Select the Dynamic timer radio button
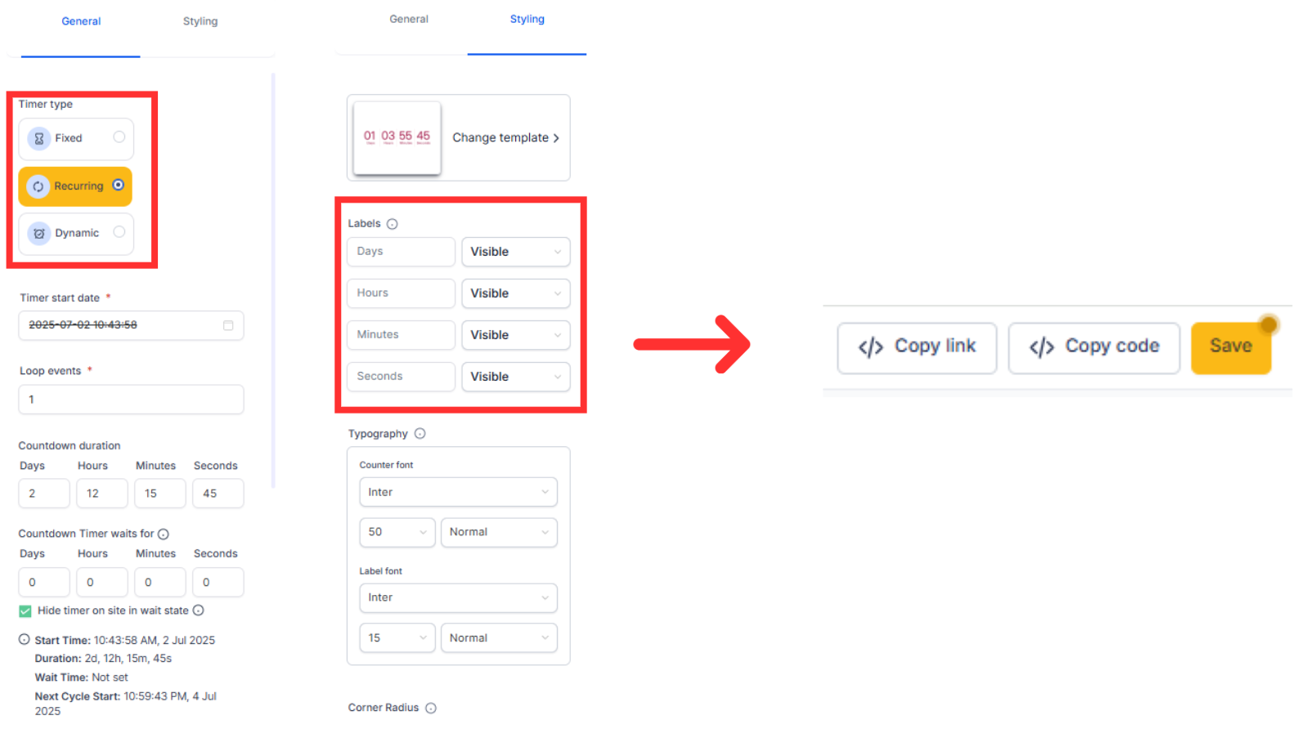This screenshot has height=729, width=1306. [x=119, y=232]
